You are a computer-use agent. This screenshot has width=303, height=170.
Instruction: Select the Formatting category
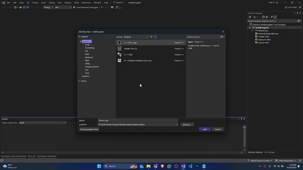89,48
